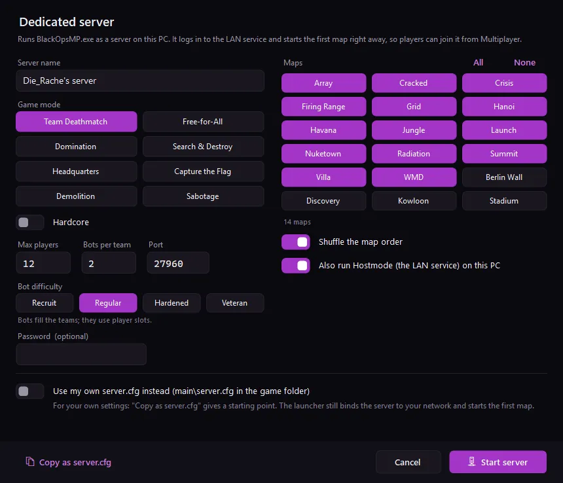Choose Free-for-All game mode
Viewport: 563px width, 483px height.
pyautogui.click(x=203, y=122)
